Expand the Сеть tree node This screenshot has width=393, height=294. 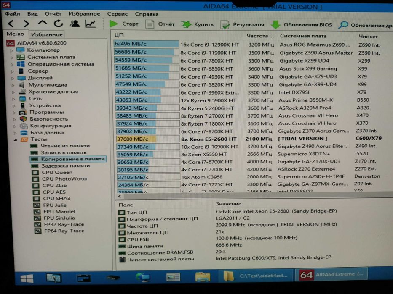click(x=13, y=99)
